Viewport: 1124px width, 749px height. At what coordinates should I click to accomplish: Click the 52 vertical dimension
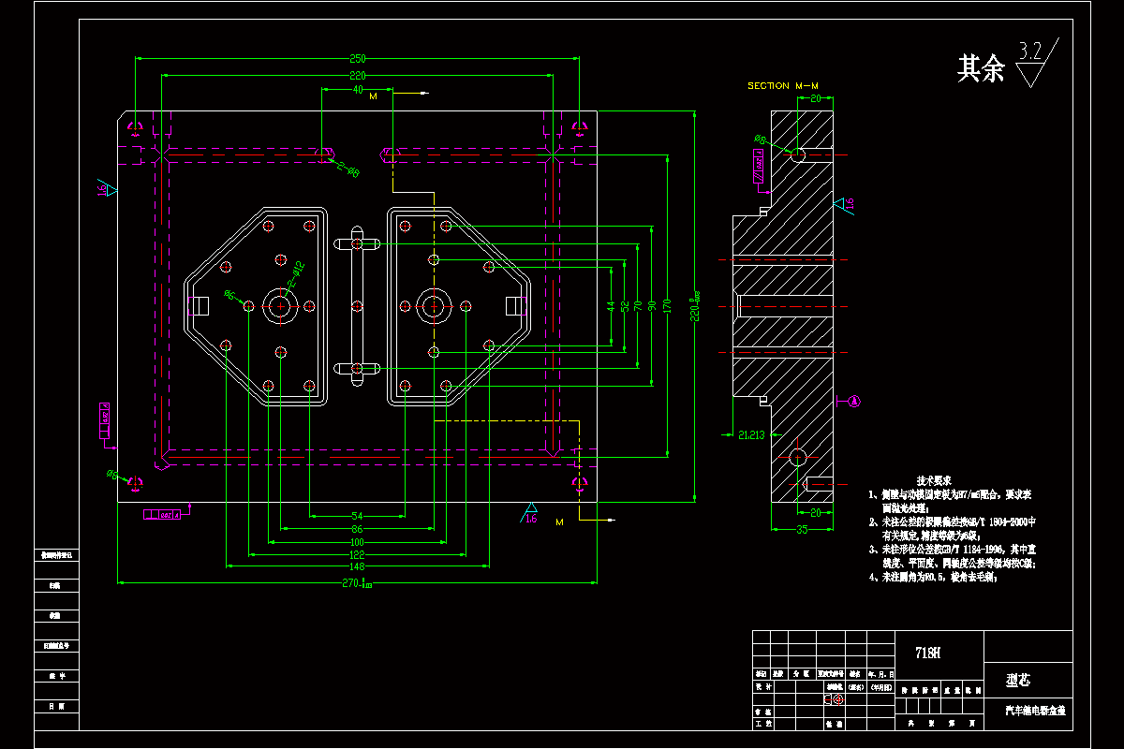point(625,306)
